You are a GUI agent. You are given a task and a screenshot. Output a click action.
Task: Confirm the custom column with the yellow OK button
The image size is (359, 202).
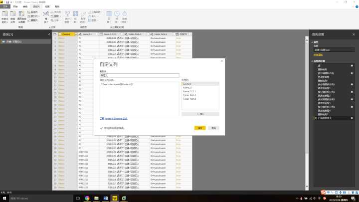(200, 128)
